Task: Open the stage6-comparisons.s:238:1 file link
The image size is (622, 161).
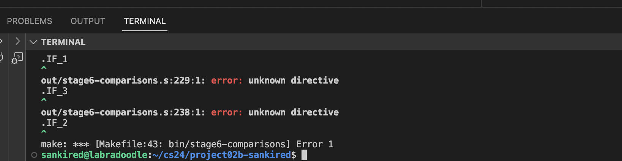Action: [x=123, y=112]
